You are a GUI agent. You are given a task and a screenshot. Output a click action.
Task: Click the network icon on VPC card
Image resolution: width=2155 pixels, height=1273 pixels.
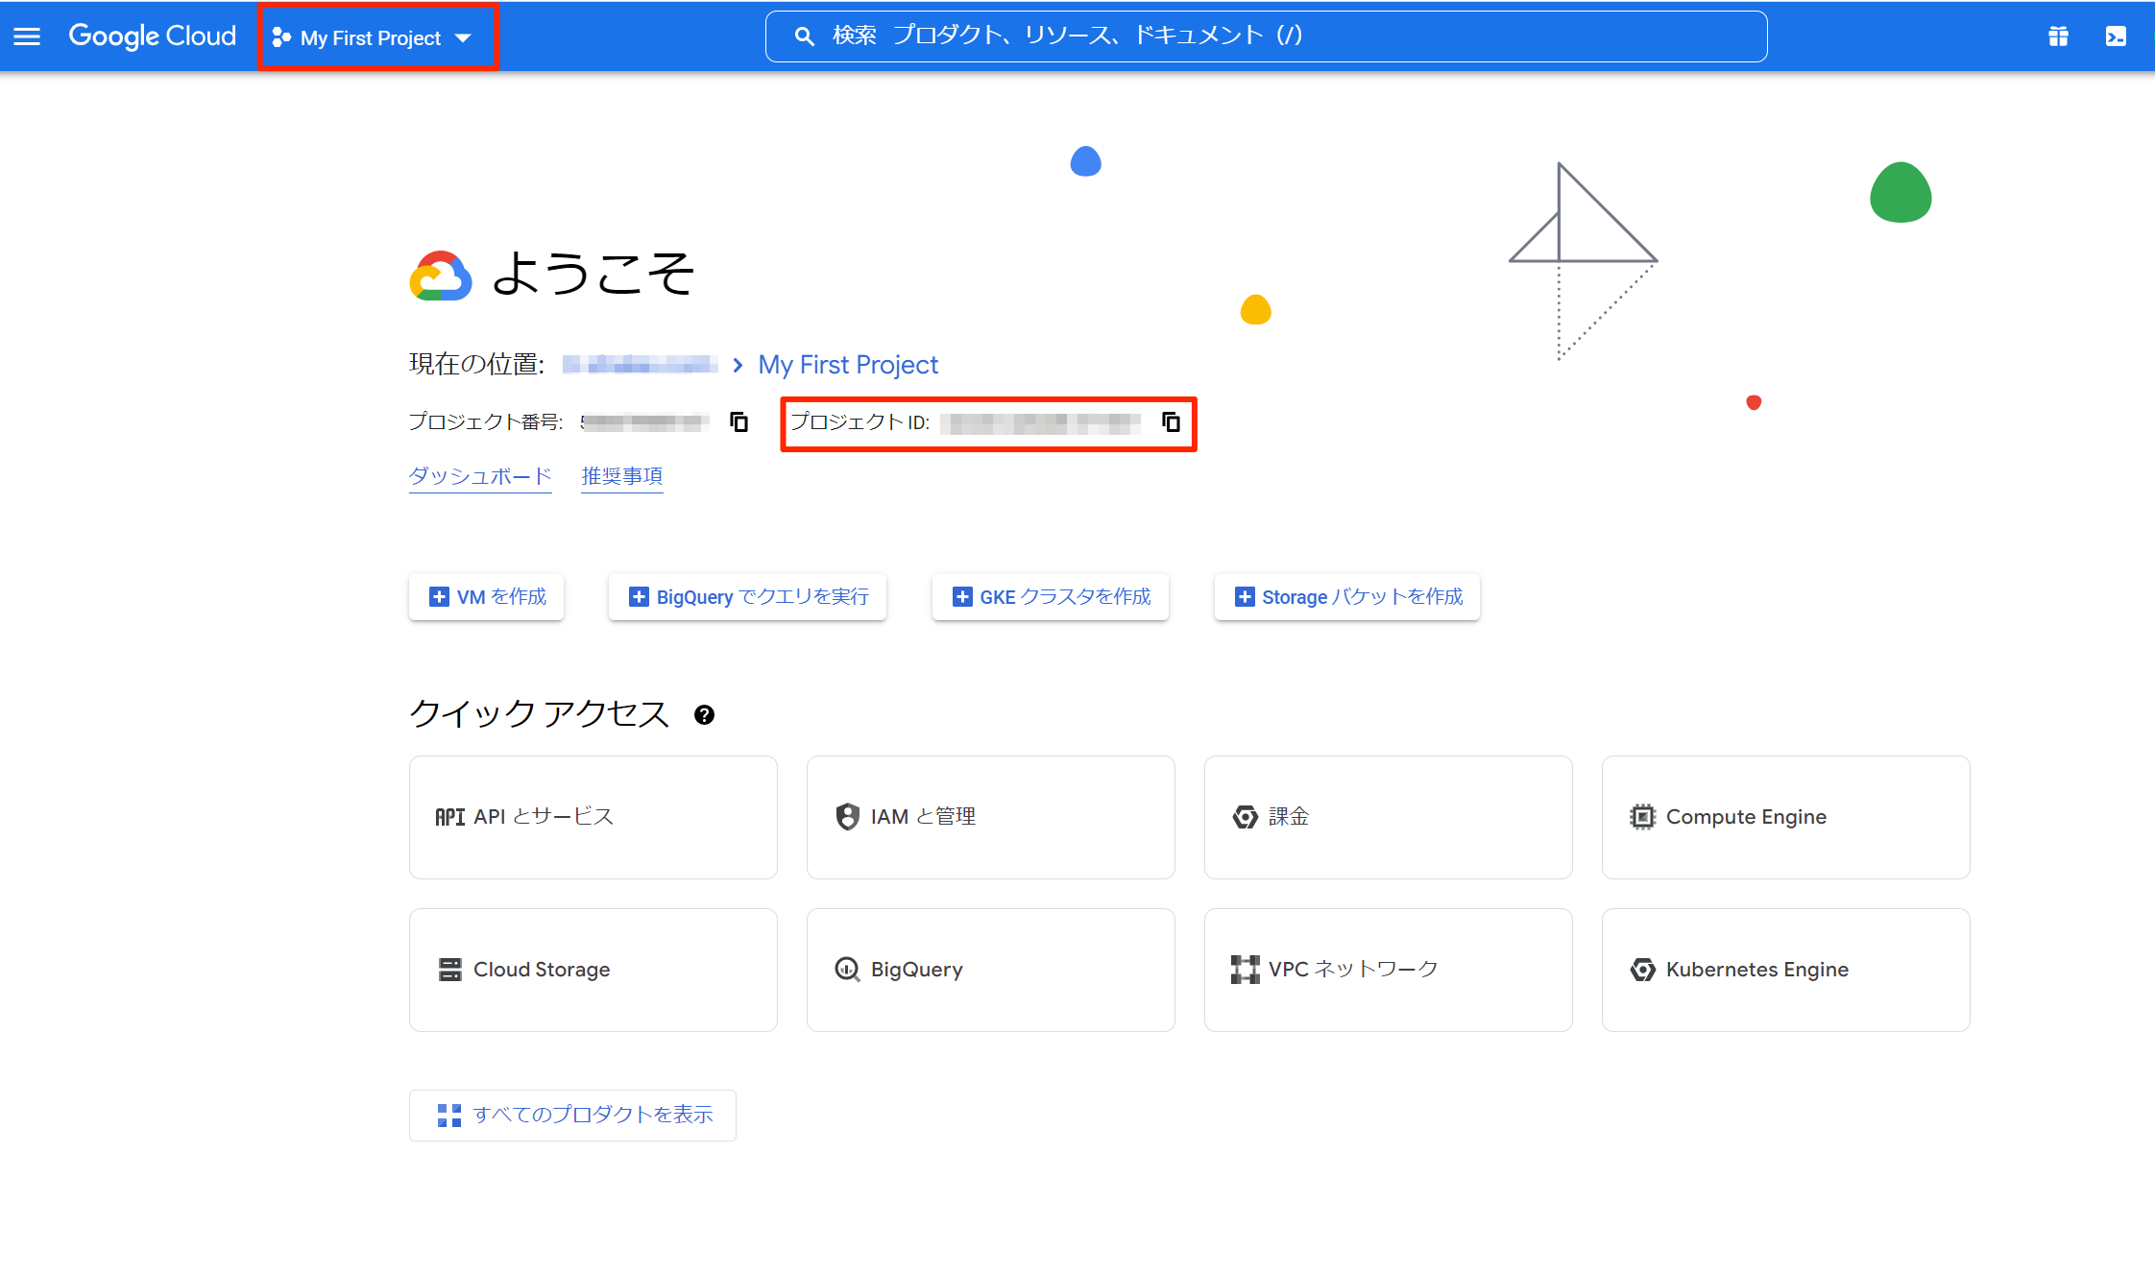point(1245,970)
